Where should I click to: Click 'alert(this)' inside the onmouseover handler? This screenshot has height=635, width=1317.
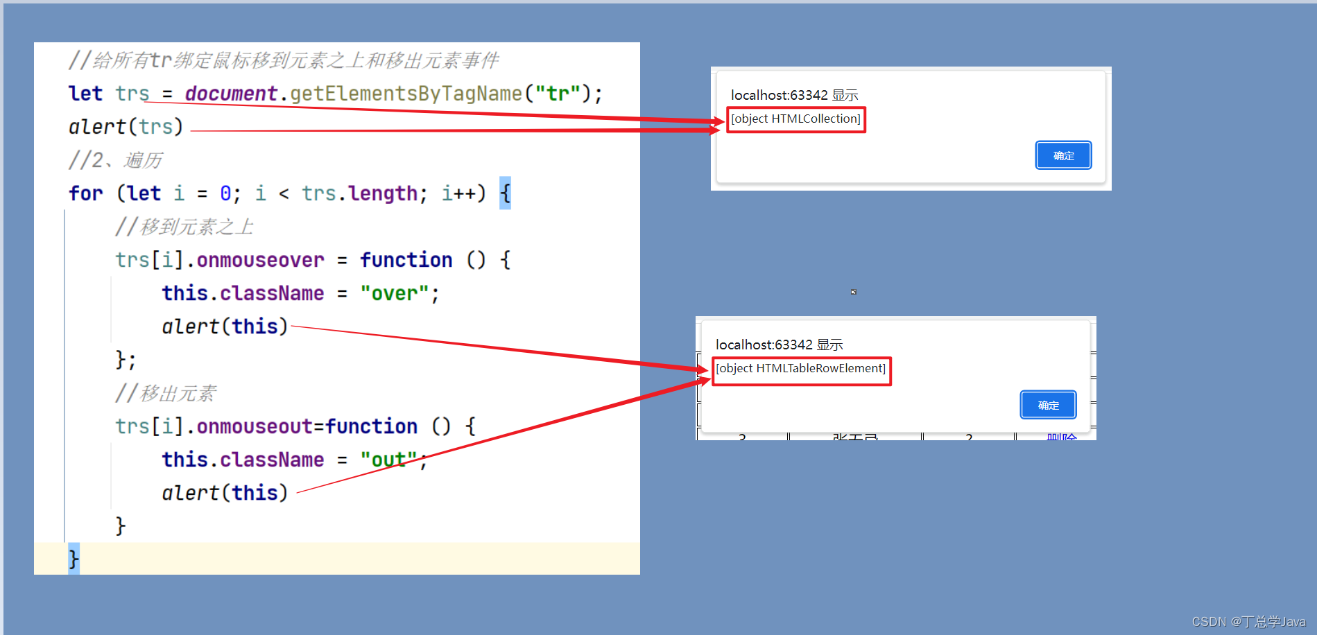(225, 327)
